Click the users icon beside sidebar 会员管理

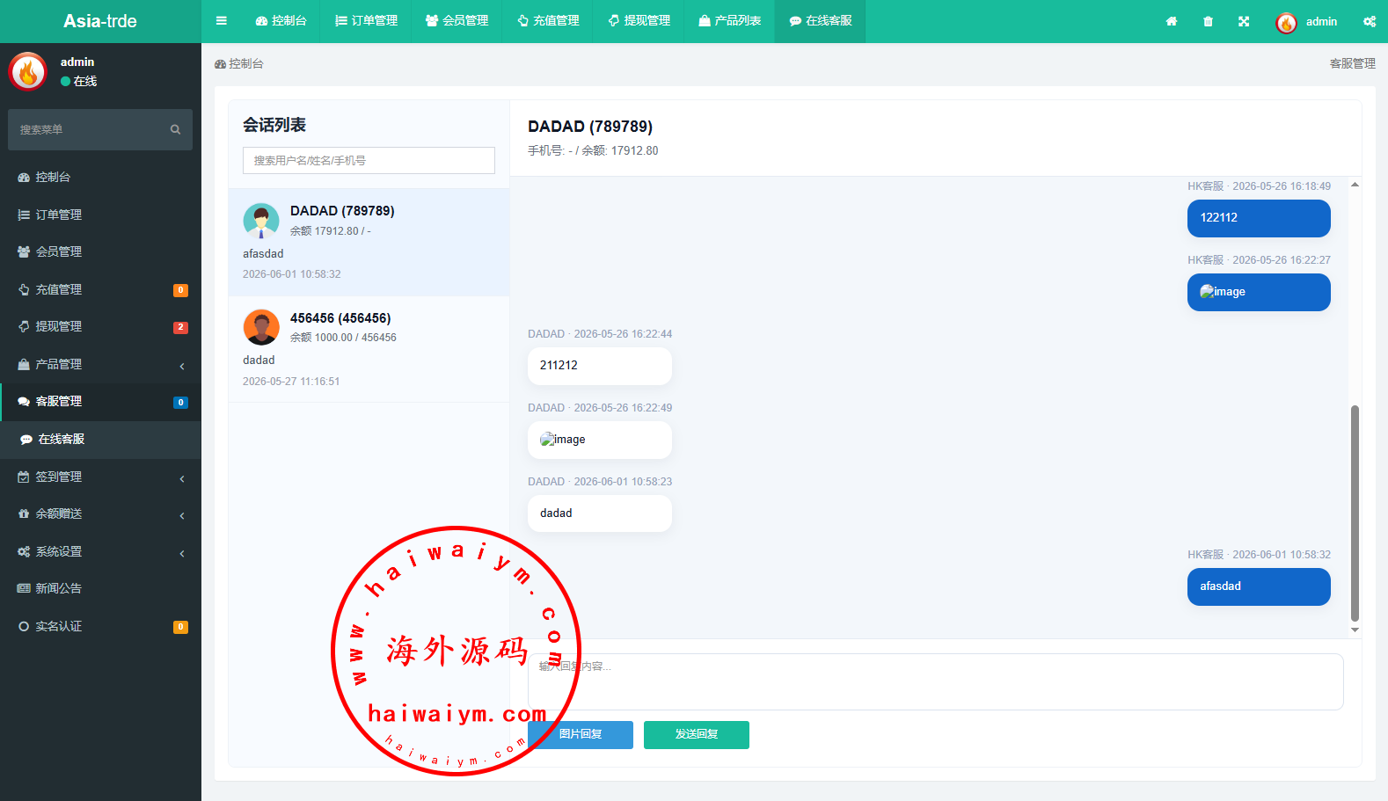[x=24, y=251]
